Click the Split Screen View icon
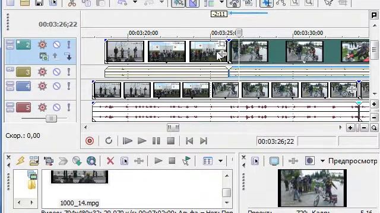 (x=309, y=161)
